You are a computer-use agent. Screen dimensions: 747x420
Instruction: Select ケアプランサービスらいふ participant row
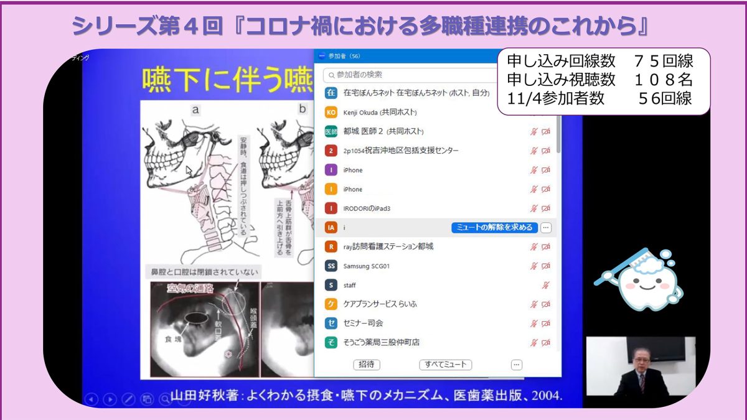click(423, 304)
